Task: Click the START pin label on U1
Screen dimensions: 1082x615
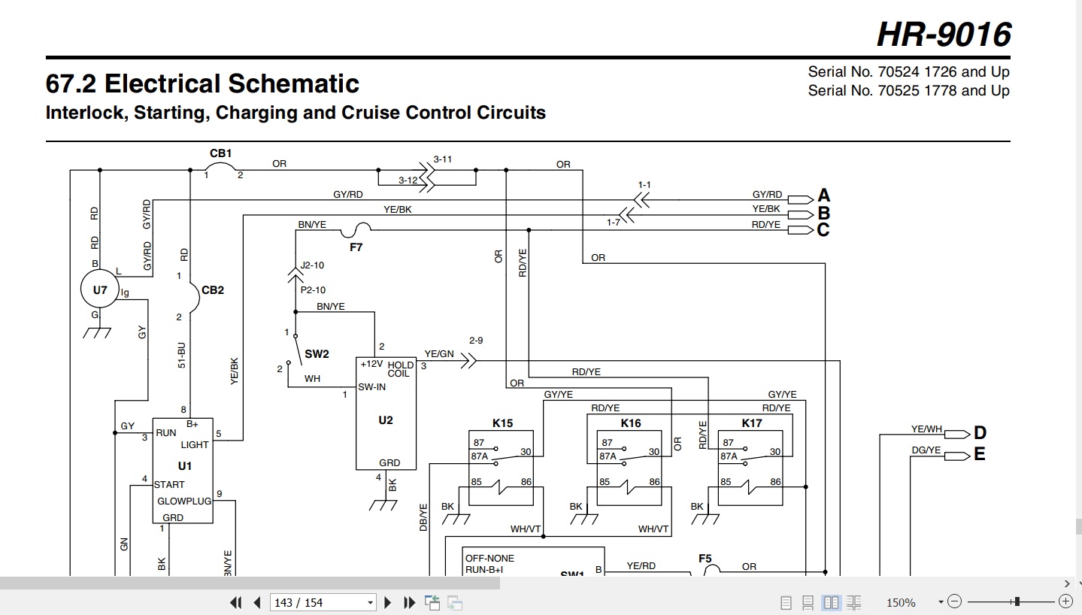Action: point(169,485)
